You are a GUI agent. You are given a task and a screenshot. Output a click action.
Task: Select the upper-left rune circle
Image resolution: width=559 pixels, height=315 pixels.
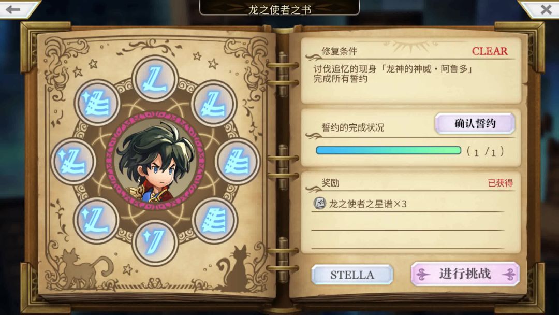[x=97, y=103]
